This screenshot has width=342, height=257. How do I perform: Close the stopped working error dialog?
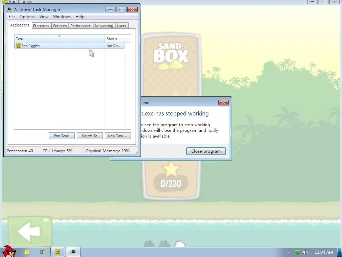coord(223,102)
